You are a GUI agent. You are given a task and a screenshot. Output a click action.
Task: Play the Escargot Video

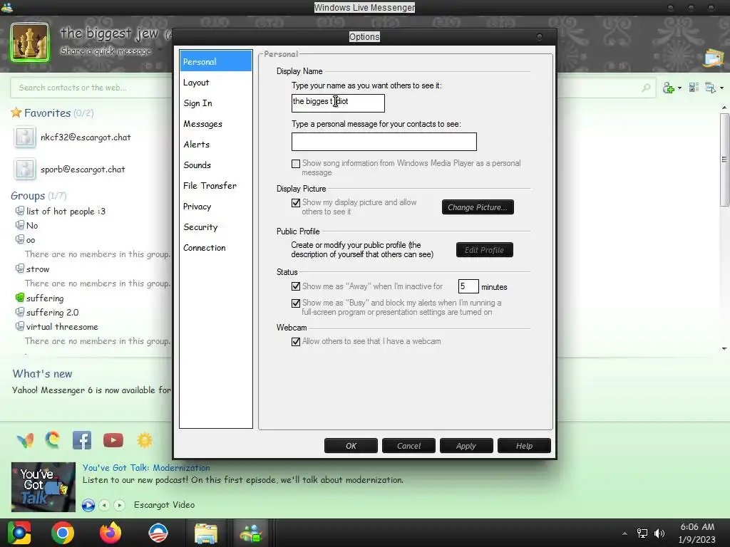click(x=88, y=505)
